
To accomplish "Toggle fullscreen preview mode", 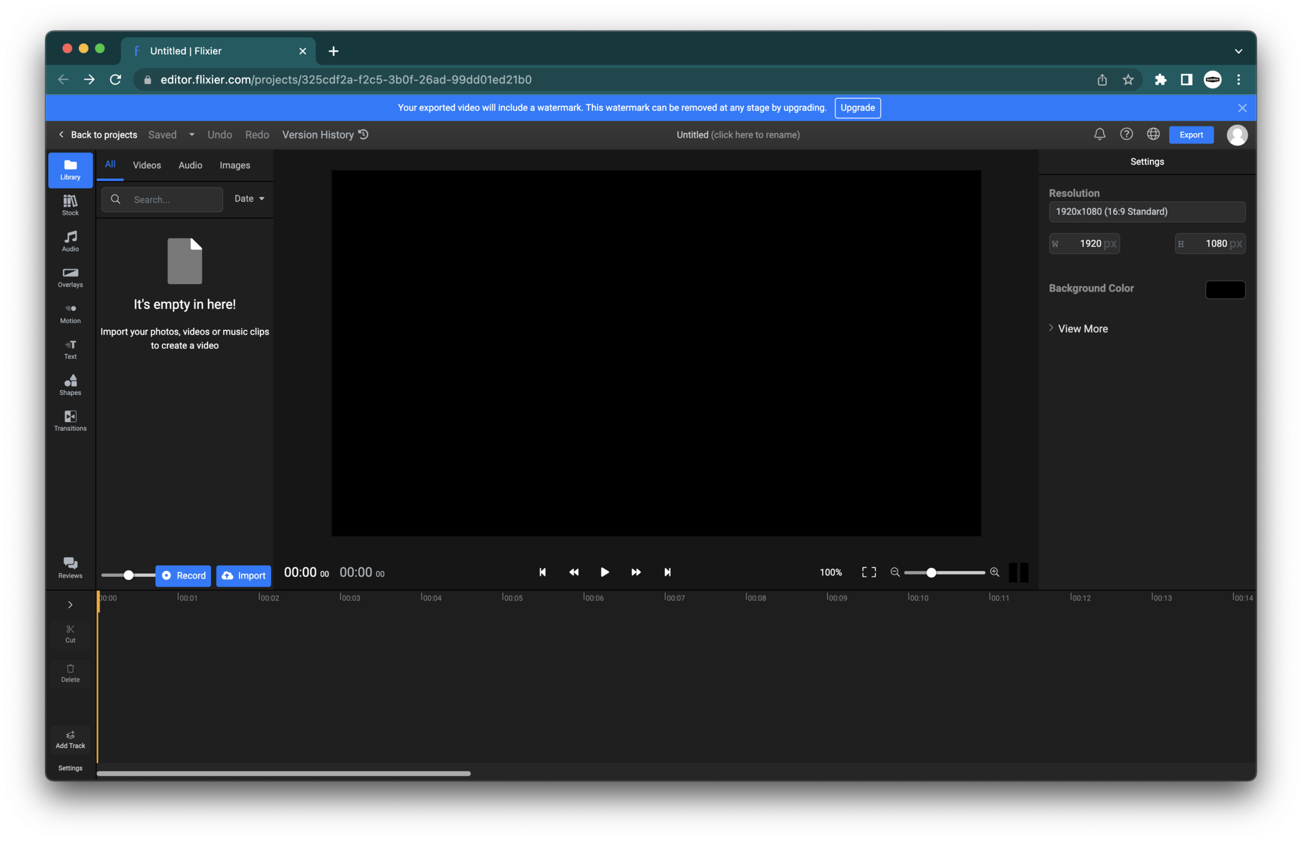I will coord(868,572).
